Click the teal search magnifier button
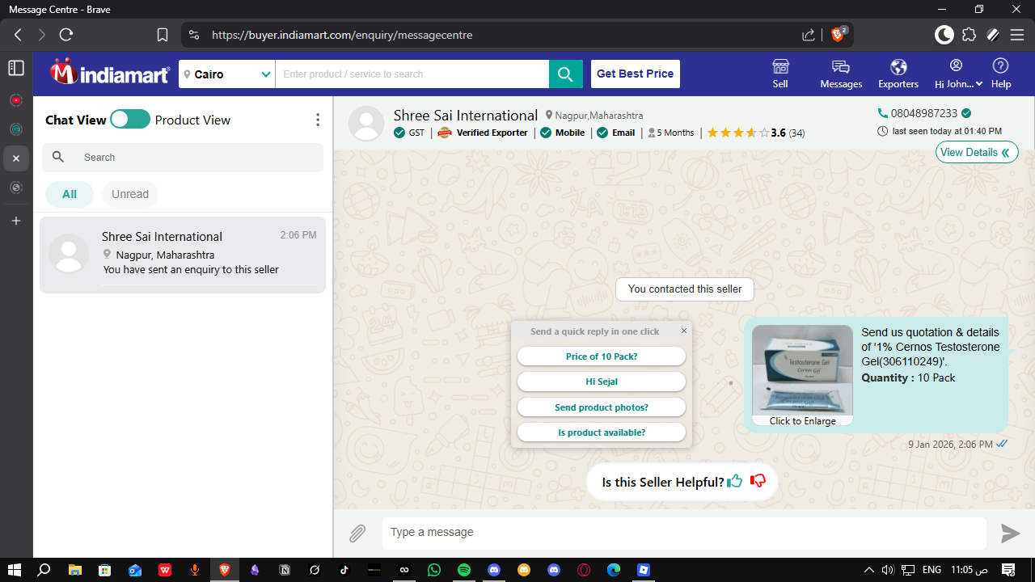The height and width of the screenshot is (582, 1035). tap(566, 74)
